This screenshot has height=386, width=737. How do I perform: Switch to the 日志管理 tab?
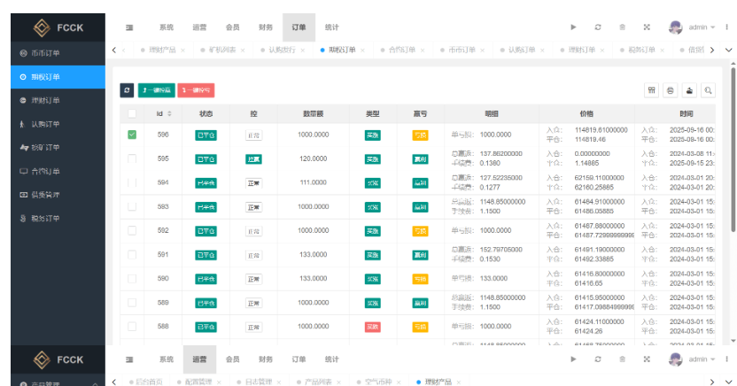[x=259, y=382]
